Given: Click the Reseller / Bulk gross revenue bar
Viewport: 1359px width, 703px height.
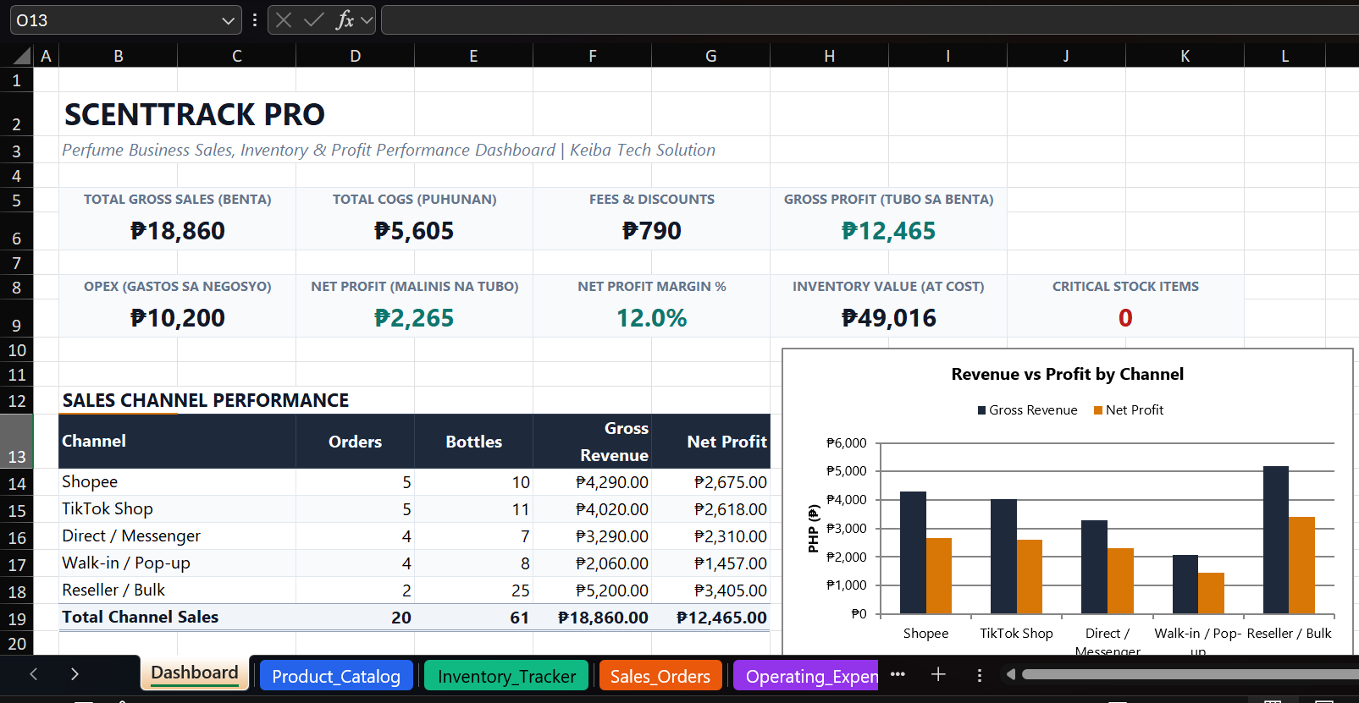Looking at the screenshot, I should 1275,540.
